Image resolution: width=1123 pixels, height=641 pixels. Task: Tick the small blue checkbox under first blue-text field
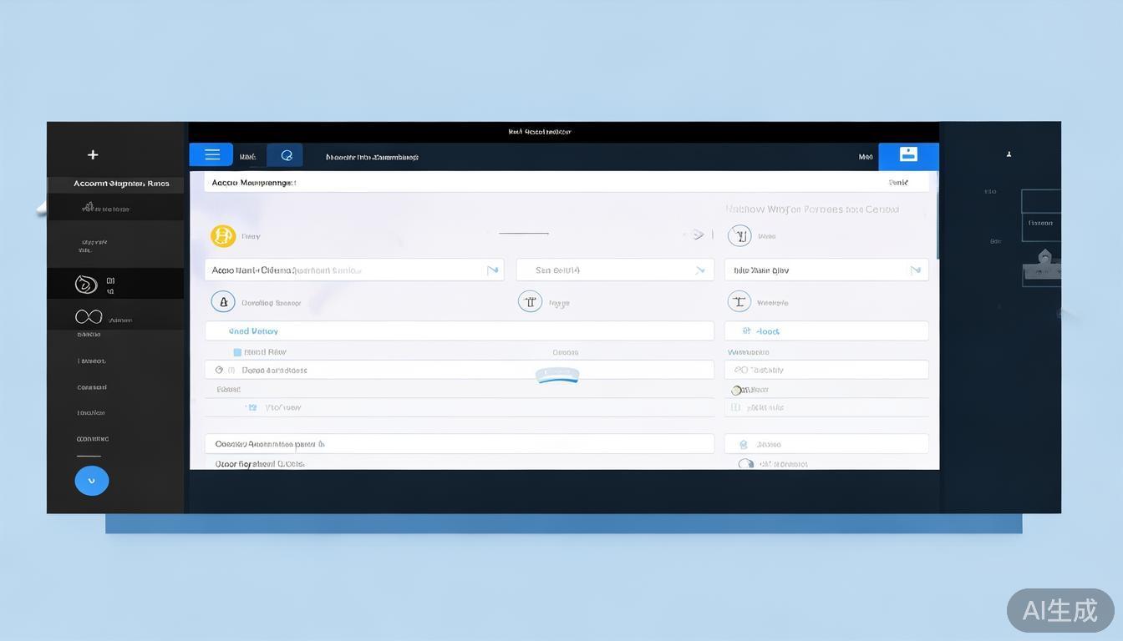(237, 353)
